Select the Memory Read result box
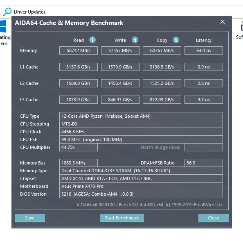This screenshot has width=243, height=242. 79,50
